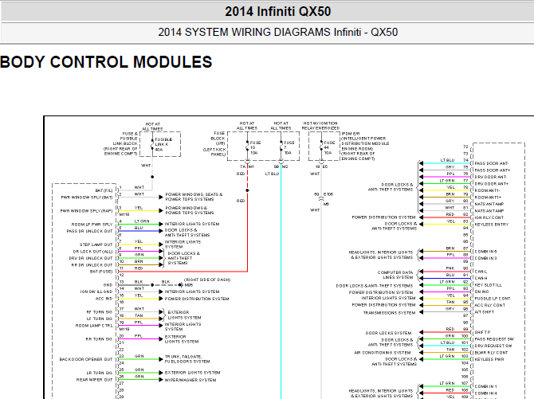534x399 pixels.
Task: Select the "IGN RLY CONT" pin label
Action: point(489,217)
